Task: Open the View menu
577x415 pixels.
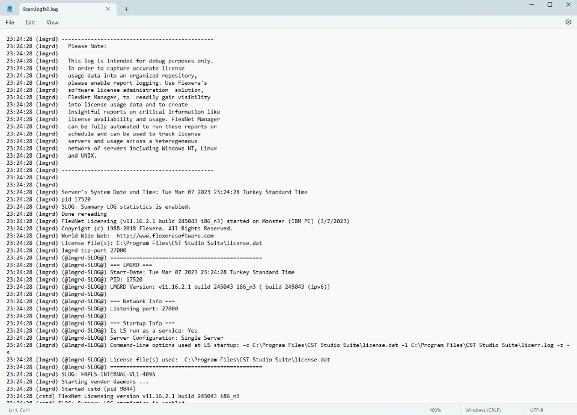Action: click(52, 22)
